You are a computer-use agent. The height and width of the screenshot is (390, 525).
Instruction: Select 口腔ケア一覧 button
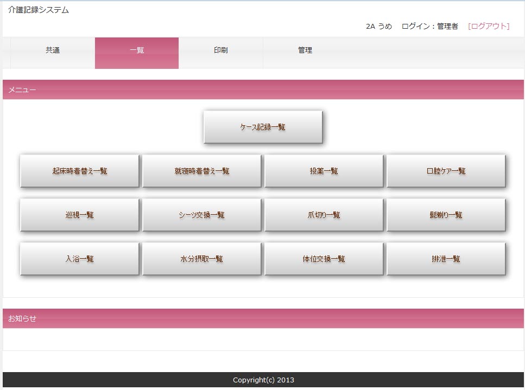(x=446, y=171)
